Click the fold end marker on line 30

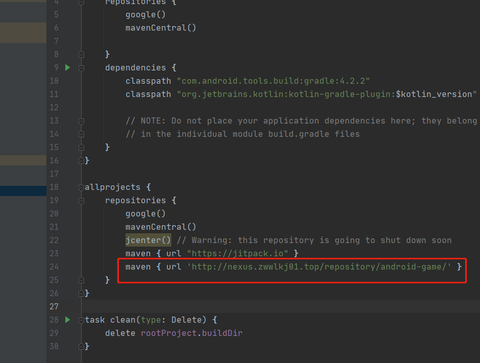(81, 347)
